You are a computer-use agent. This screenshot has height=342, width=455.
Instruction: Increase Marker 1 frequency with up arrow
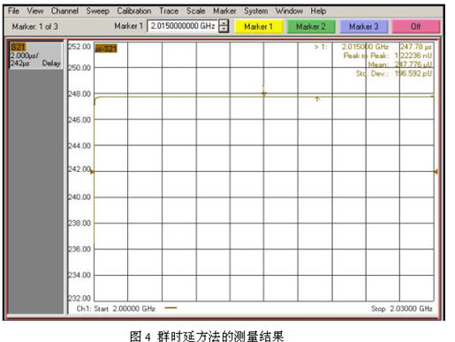[224, 23]
